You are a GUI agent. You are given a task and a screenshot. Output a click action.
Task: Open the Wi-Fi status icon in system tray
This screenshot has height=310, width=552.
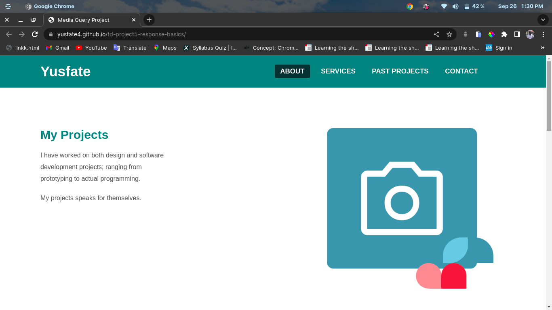pos(444,6)
